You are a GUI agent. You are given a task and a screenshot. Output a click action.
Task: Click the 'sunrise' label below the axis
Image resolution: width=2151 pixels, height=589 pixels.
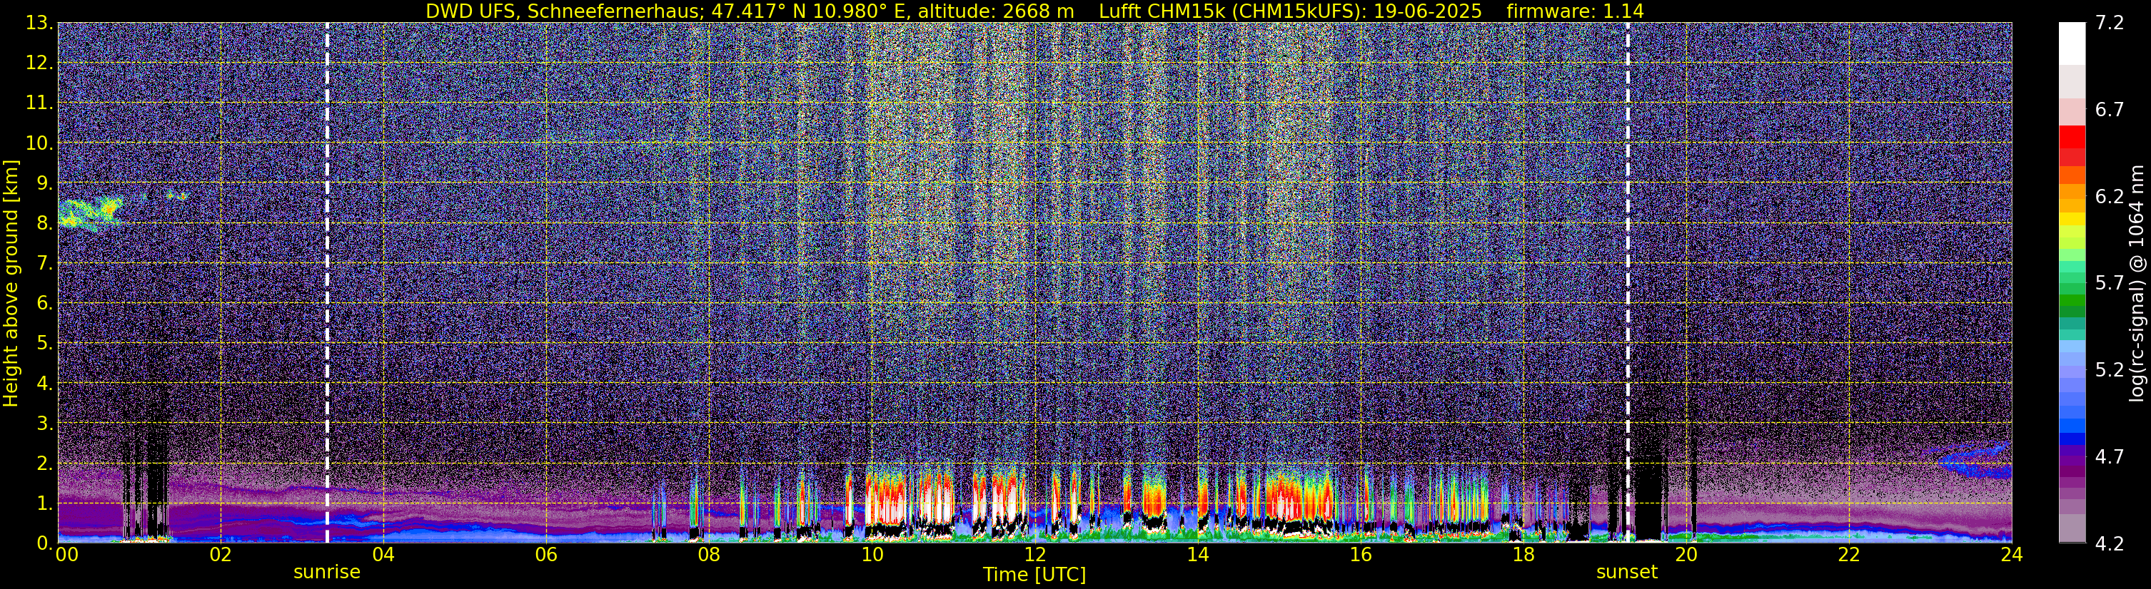click(x=326, y=573)
